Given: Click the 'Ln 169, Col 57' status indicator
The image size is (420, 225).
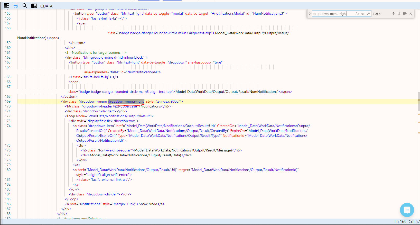Looking at the screenshot, I should point(407,221).
